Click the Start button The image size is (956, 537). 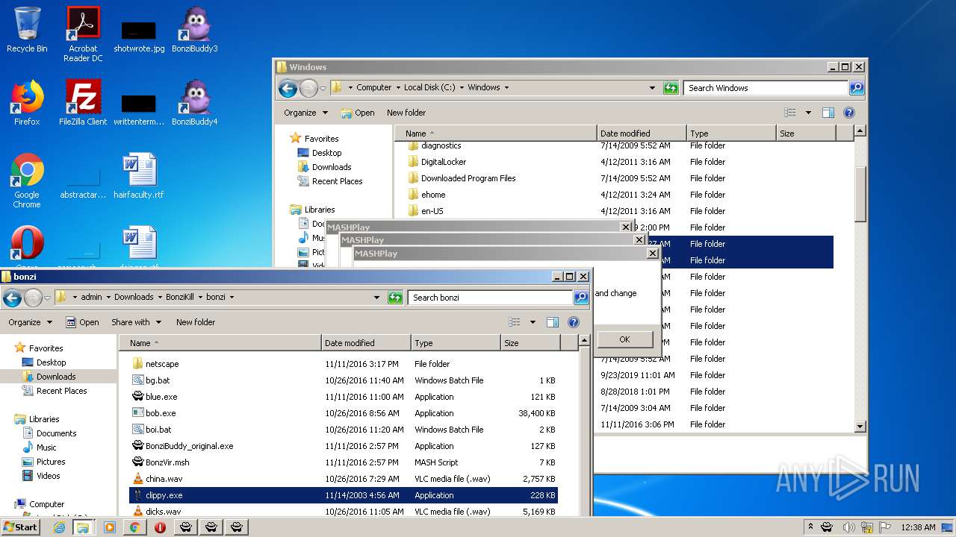(20, 527)
